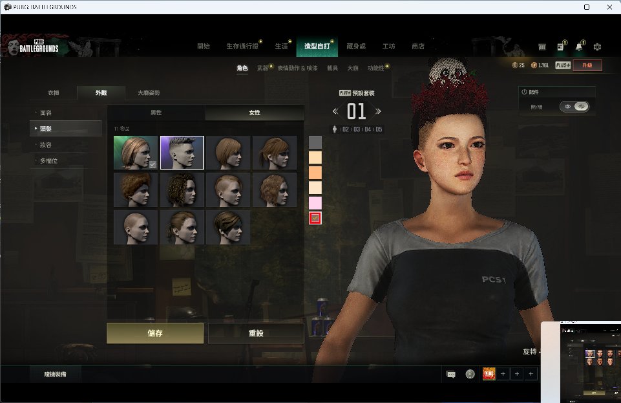Switch to 表情動作 & 噴漆 sub-tab
Image resolution: width=621 pixels, height=403 pixels.
(x=297, y=68)
